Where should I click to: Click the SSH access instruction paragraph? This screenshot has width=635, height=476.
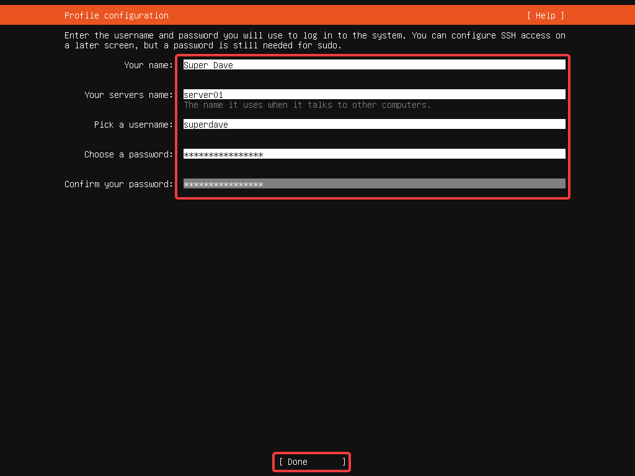313,40
